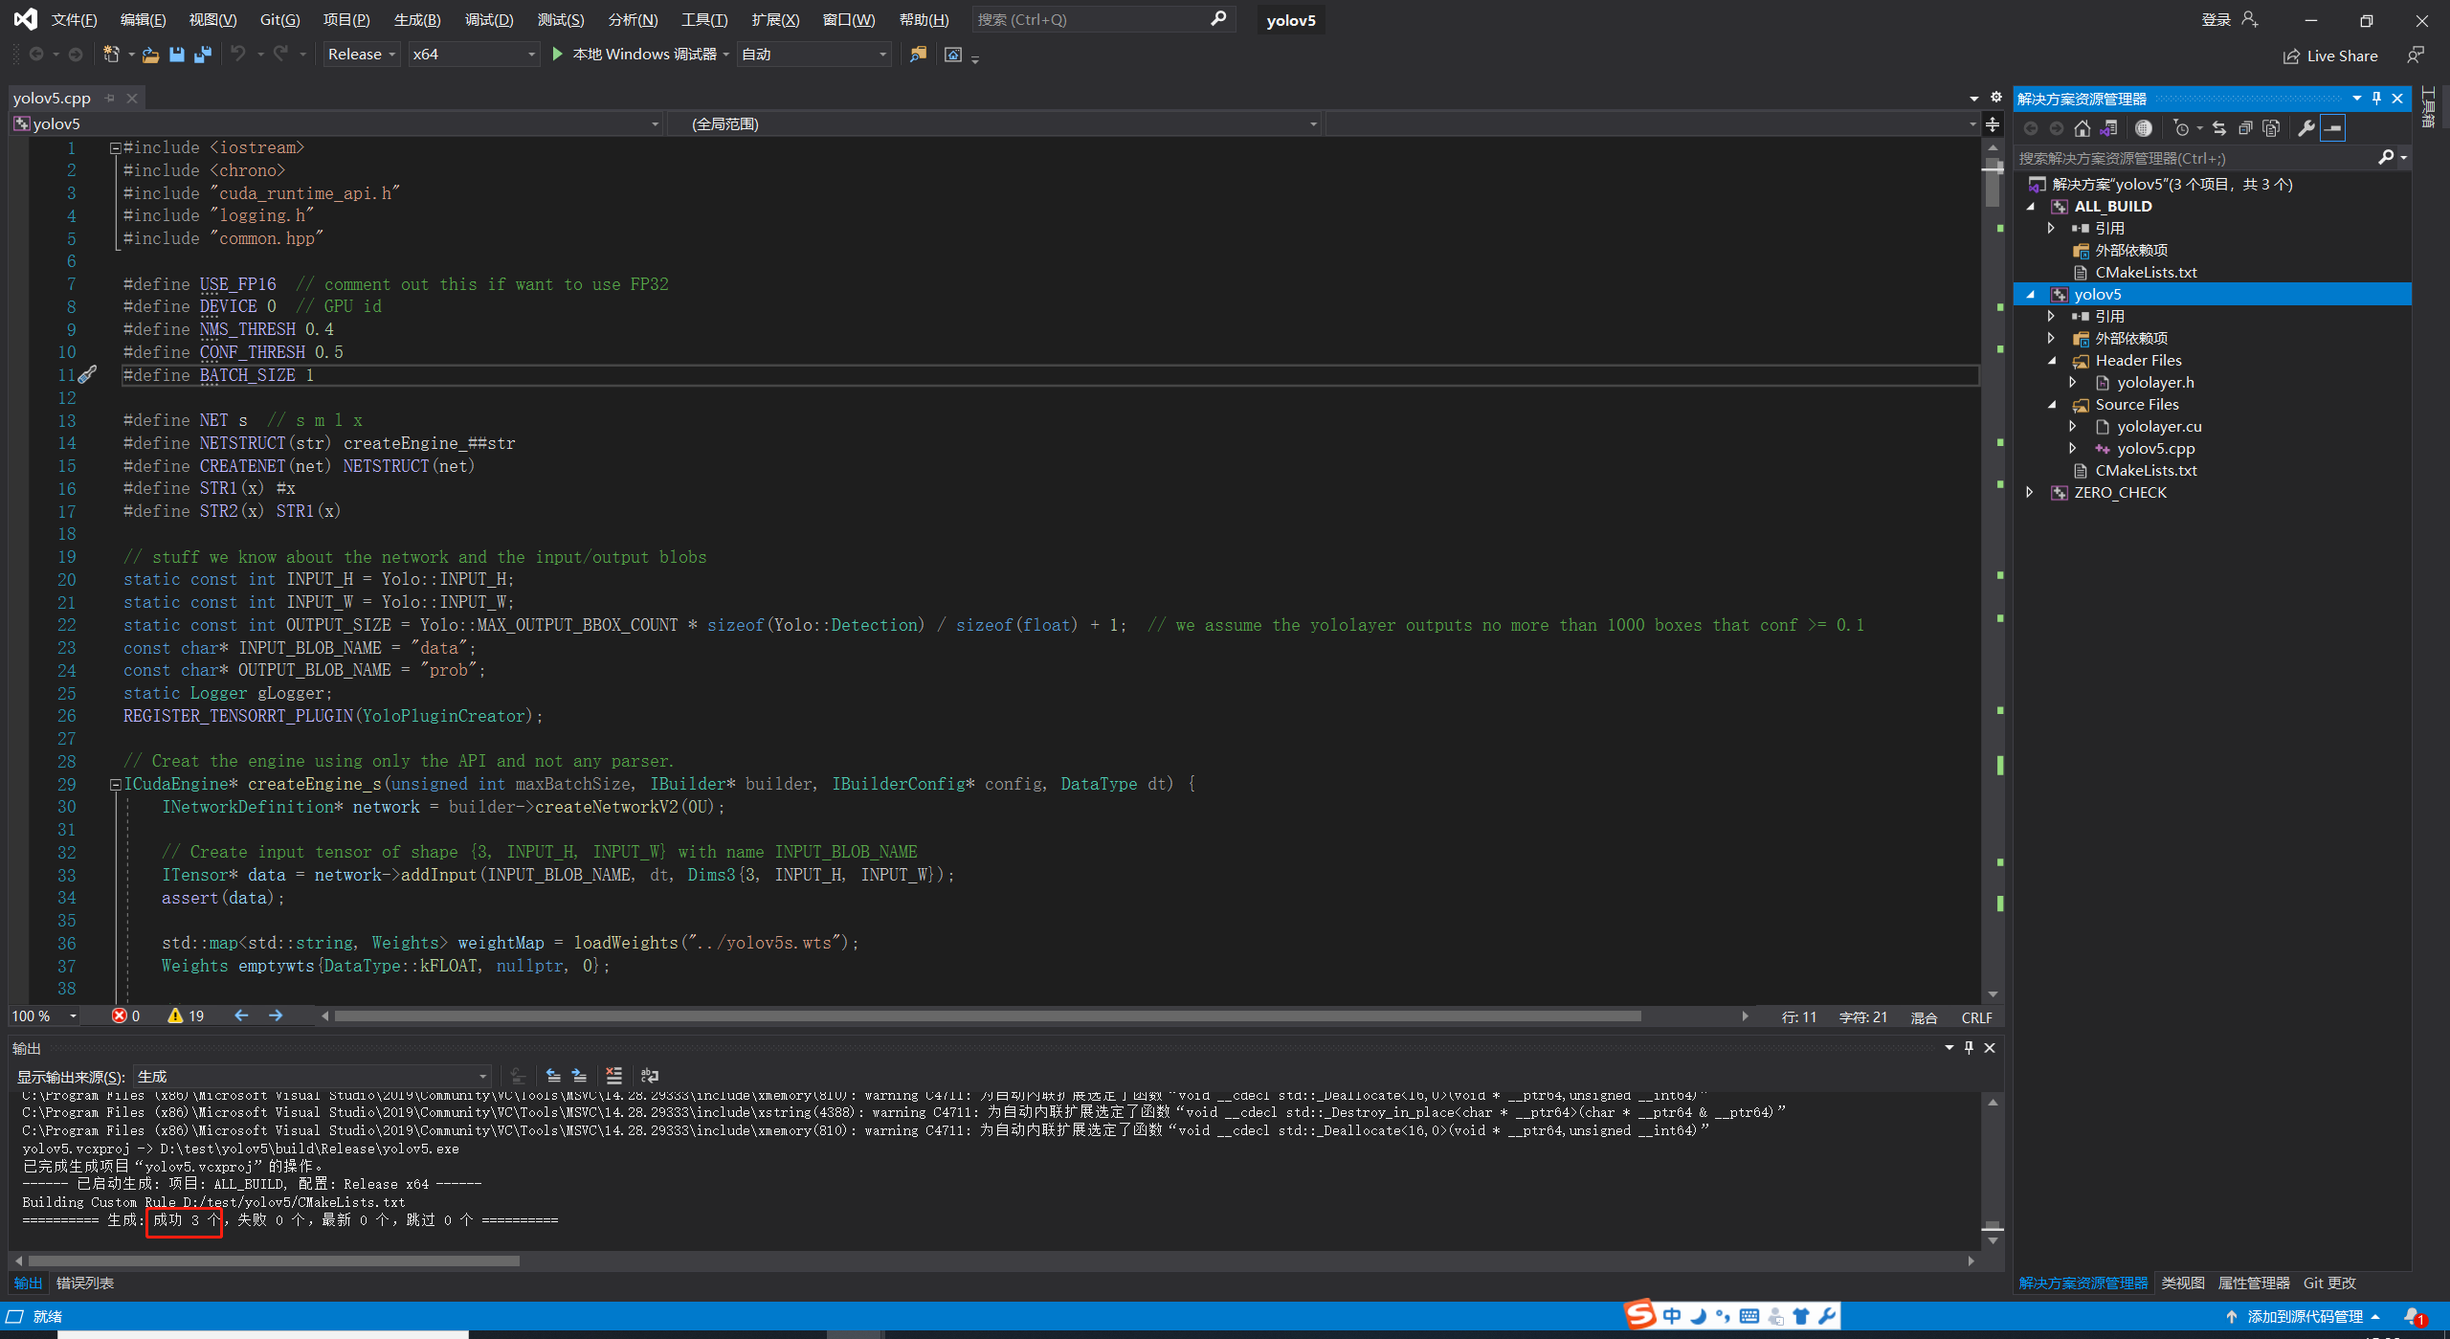Expand the ZERO_CHECK project node
Image resolution: width=2450 pixels, height=1339 pixels.
click(x=2030, y=493)
